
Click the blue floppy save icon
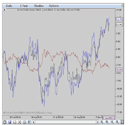(x=10, y=122)
